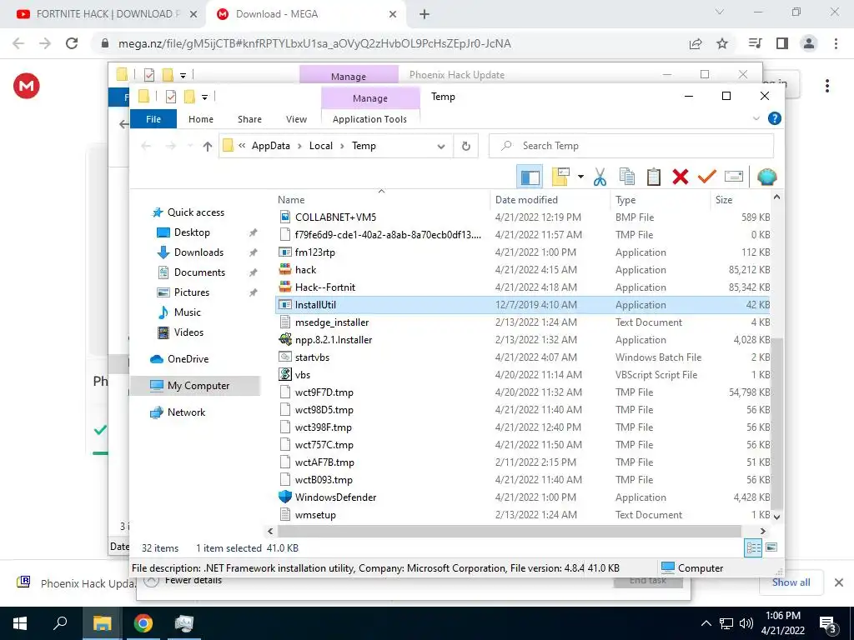
Task: Click the Cut scissors toolbar icon
Action: pyautogui.click(x=600, y=177)
